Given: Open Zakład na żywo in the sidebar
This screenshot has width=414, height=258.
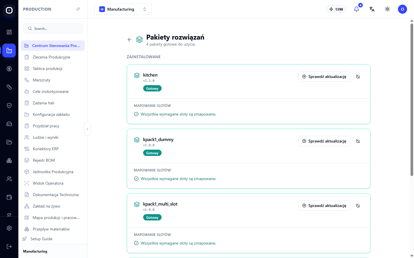Looking at the screenshot, I should coord(53,206).
